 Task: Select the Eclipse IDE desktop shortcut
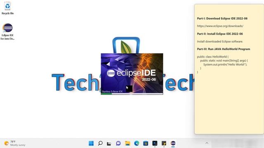[7, 32]
